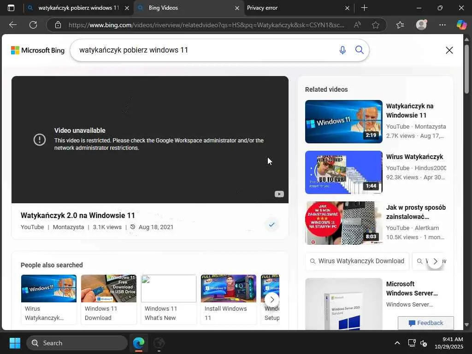Viewport: 472px width, 354px height.
Task: Reload the page with the refresh icon
Action: 33,25
